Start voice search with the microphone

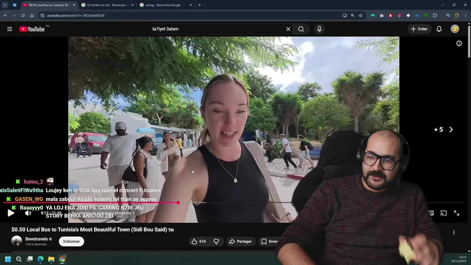pyautogui.click(x=319, y=29)
